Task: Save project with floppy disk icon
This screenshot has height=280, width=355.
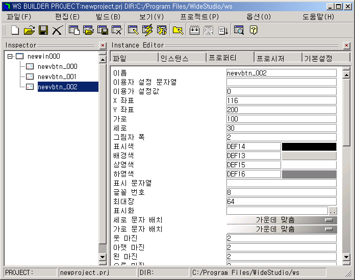Action: pos(43,30)
